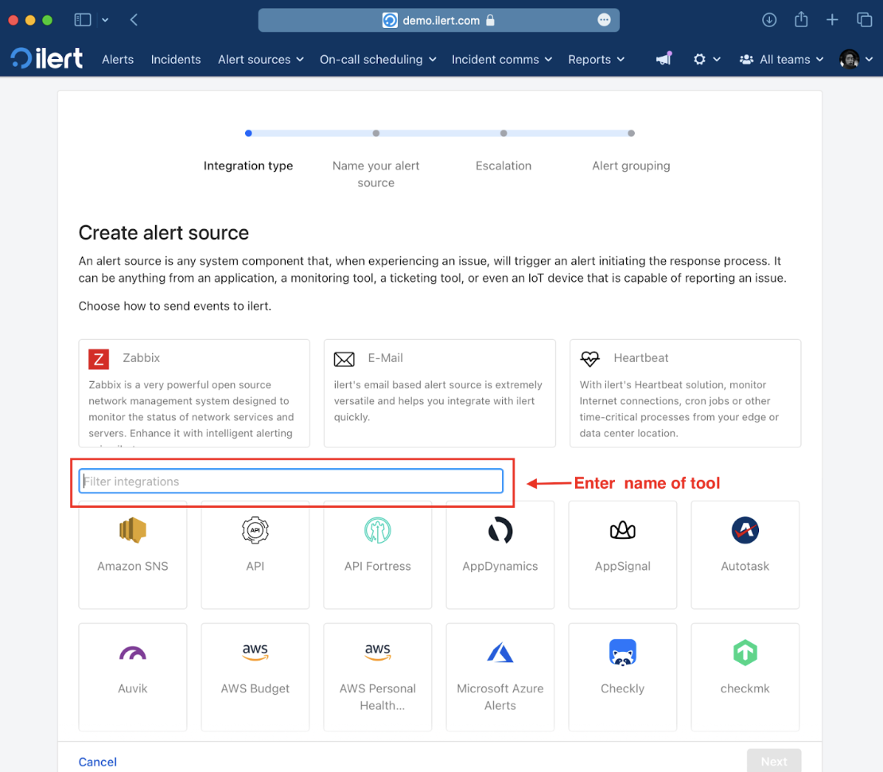Choose the AppSignal integration icon
This screenshot has width=883, height=772.
(622, 530)
